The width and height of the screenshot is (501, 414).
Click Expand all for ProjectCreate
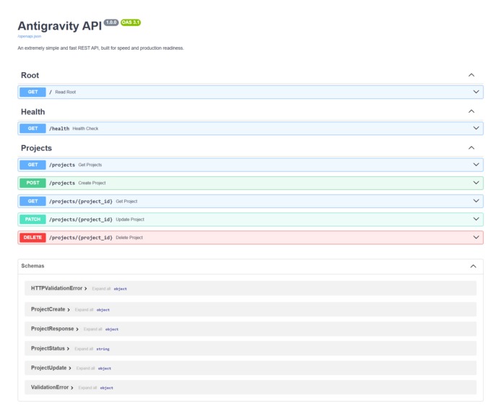[84, 309]
